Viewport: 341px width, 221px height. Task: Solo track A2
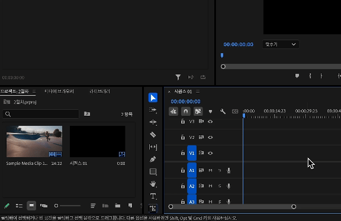220,186
